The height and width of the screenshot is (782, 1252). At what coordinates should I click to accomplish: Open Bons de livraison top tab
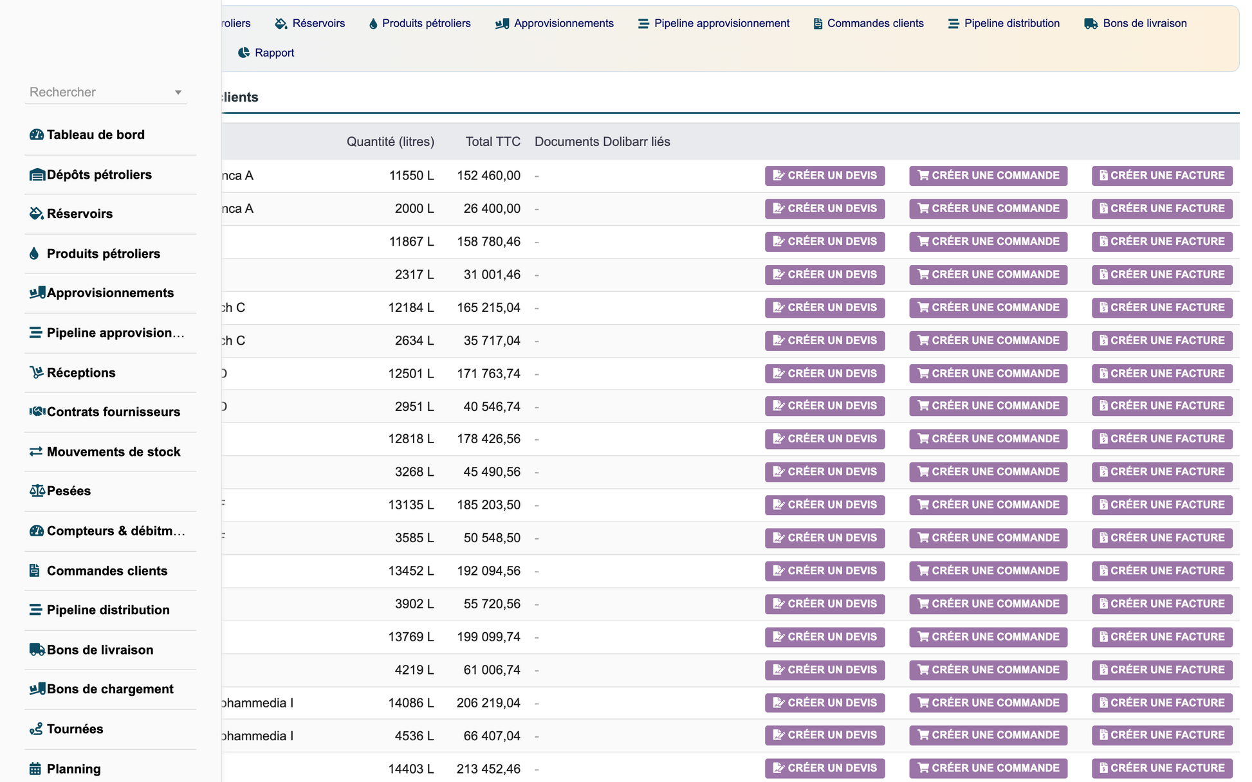(1136, 24)
